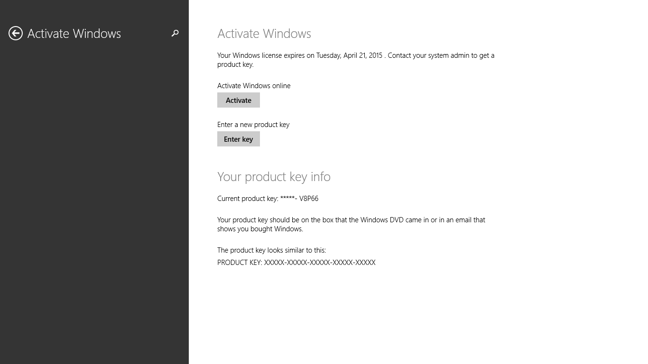Image resolution: width=648 pixels, height=364 pixels.
Task: Click the PRODUCT KEY XXXXX sample line
Action: point(296,263)
